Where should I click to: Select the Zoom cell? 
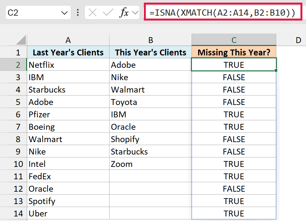pyautogui.click(x=150, y=164)
